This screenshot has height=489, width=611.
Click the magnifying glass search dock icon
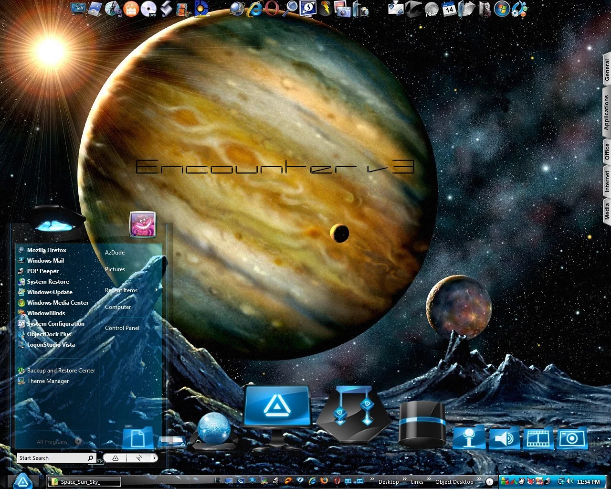(x=291, y=9)
